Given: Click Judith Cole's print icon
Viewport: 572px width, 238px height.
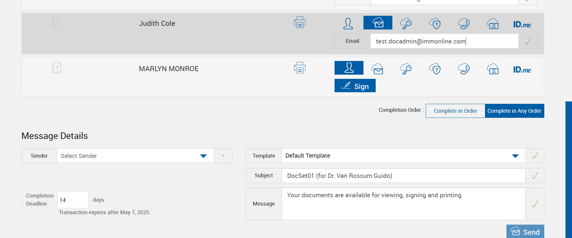Looking at the screenshot, I should 300,23.
